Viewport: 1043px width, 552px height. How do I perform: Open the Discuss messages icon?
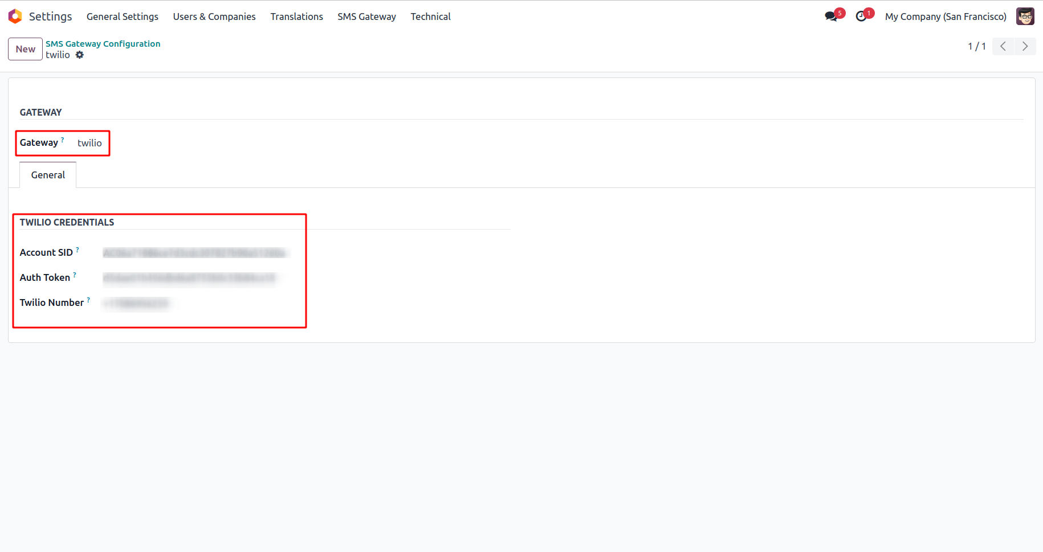pyautogui.click(x=831, y=17)
